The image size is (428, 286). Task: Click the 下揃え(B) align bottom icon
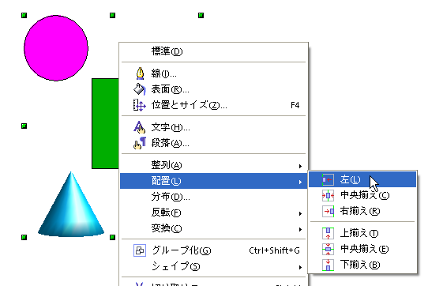(x=328, y=265)
